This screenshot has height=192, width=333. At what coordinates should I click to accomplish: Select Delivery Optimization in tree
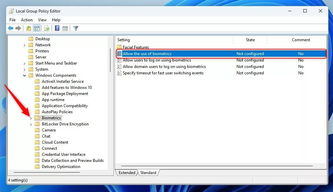click(x=61, y=166)
